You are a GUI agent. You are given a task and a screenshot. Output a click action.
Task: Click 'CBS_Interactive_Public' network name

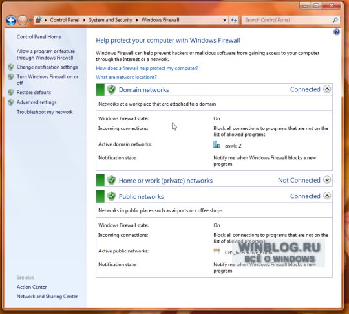coord(249,252)
